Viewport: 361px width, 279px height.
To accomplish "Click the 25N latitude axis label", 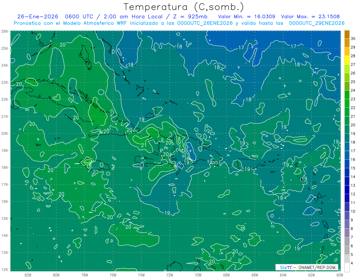I will click(5, 48).
